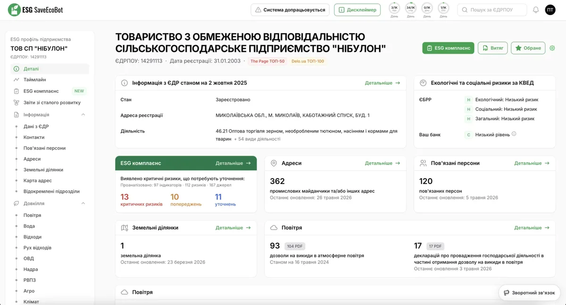The image size is (566, 305).
Task: Select ОВД sidebar item
Action: (29, 259)
